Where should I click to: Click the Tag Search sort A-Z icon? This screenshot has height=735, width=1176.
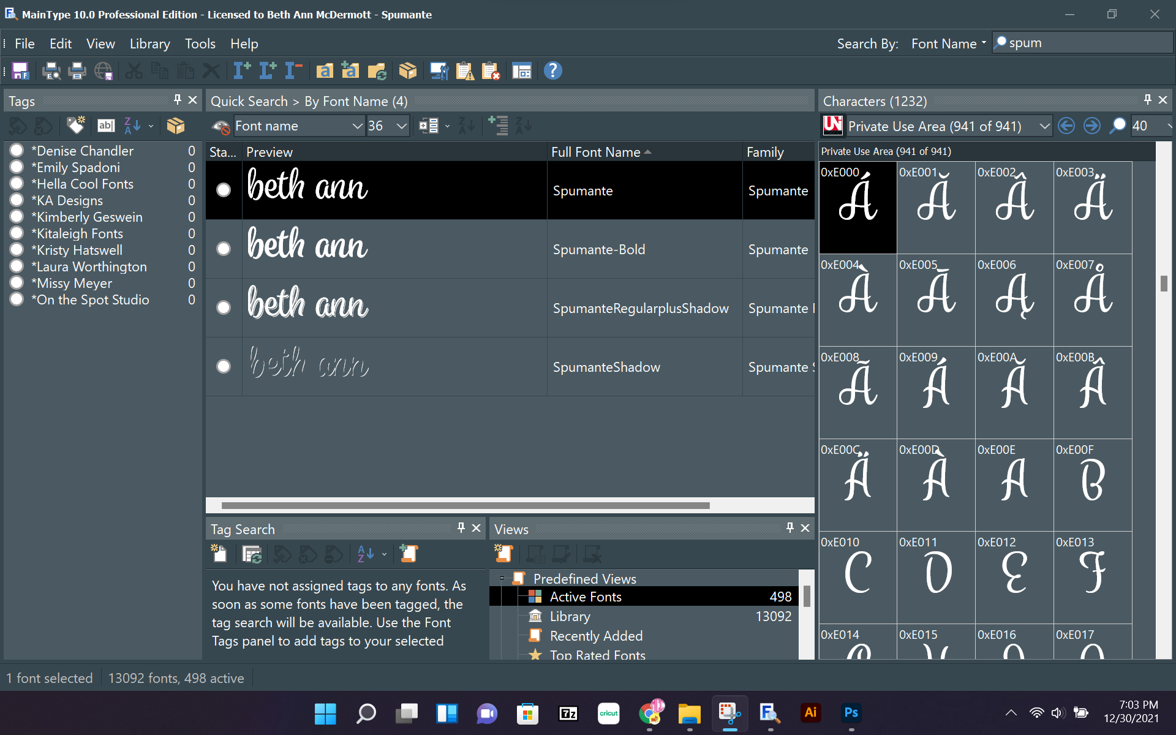(365, 554)
